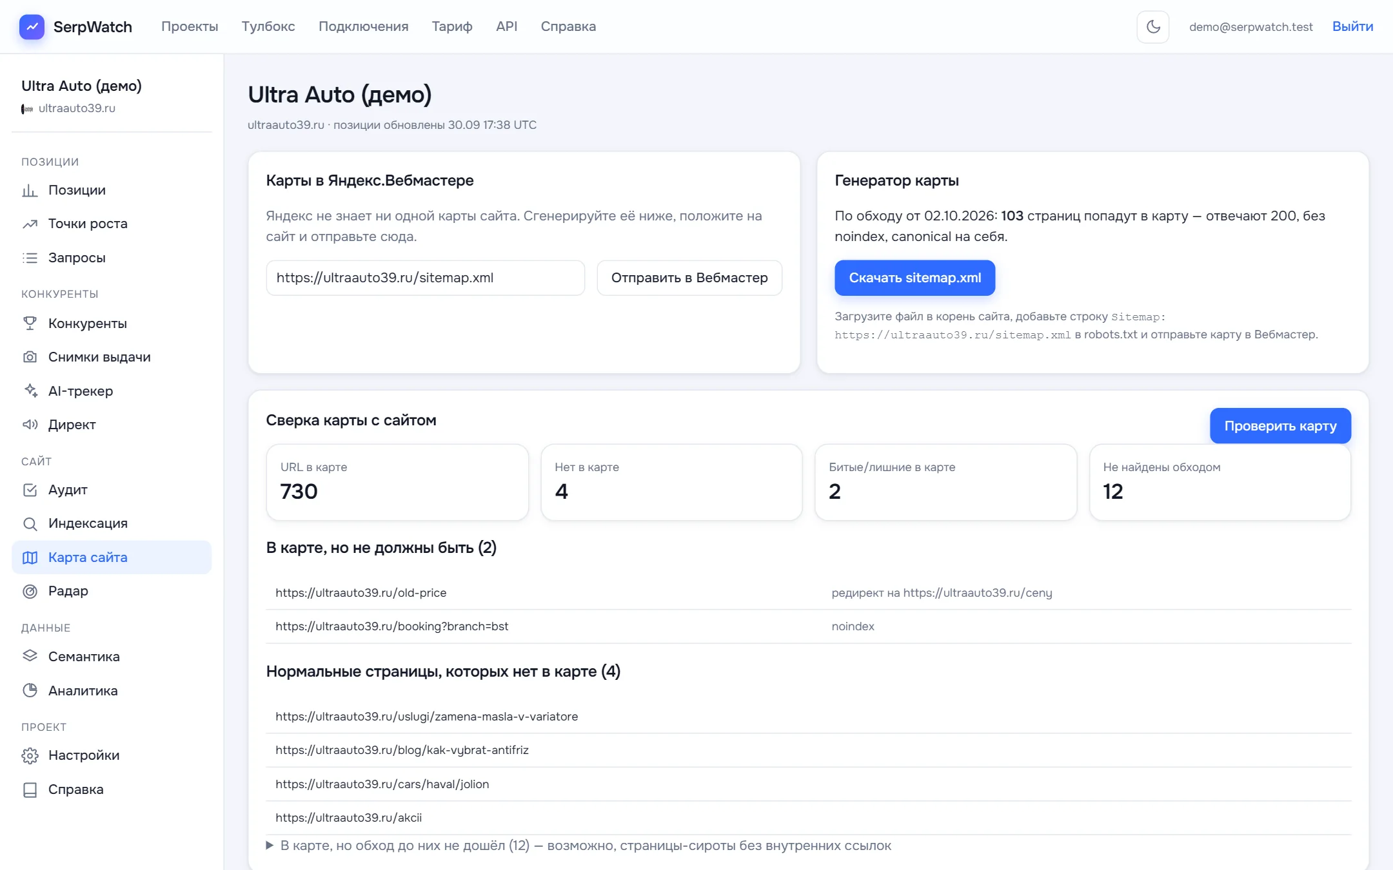Open Тулбокс in top navigation
The height and width of the screenshot is (870, 1393).
click(x=268, y=26)
